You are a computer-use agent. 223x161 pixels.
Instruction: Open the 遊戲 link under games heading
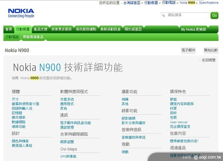pos(125,152)
